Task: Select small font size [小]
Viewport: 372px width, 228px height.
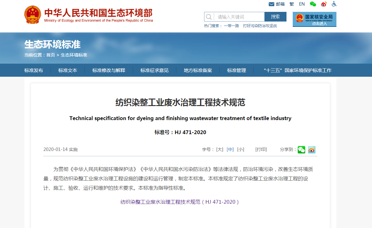Action: click(x=240, y=150)
